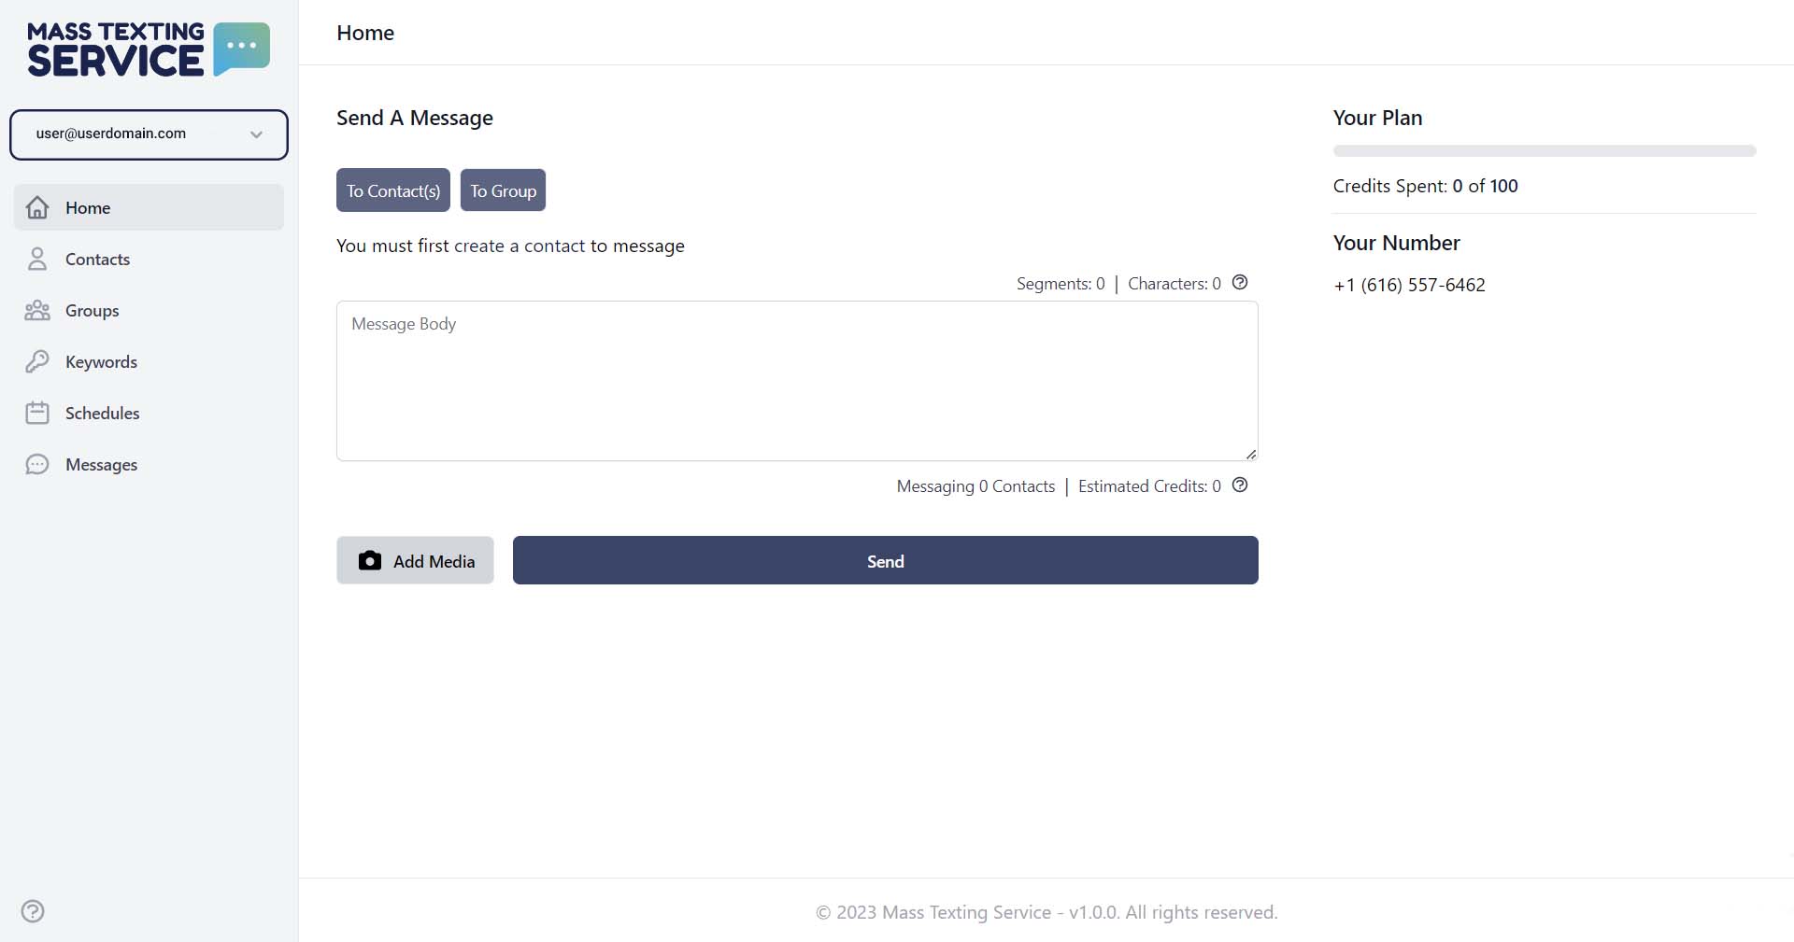Select the To Contact(s) option
The image size is (1794, 942).
393,190
